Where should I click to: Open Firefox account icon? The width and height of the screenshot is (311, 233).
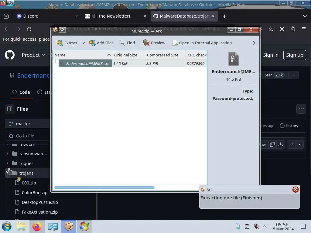coord(282,29)
